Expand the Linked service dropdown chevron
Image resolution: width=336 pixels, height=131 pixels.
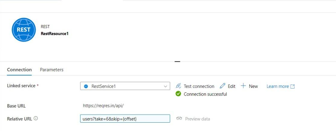165,86
